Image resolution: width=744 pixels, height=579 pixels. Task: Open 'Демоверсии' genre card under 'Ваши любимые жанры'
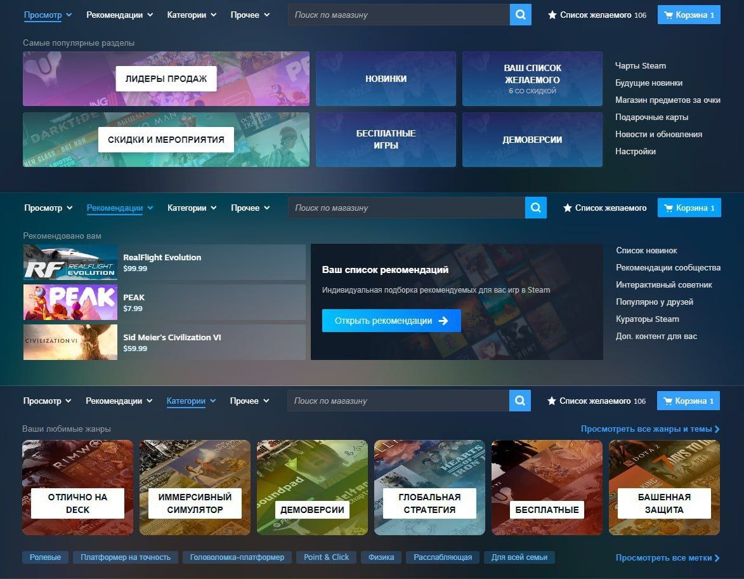click(x=312, y=488)
